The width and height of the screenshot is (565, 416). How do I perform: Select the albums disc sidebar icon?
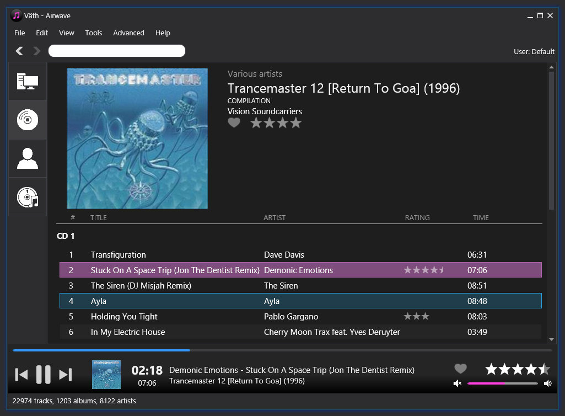28,120
